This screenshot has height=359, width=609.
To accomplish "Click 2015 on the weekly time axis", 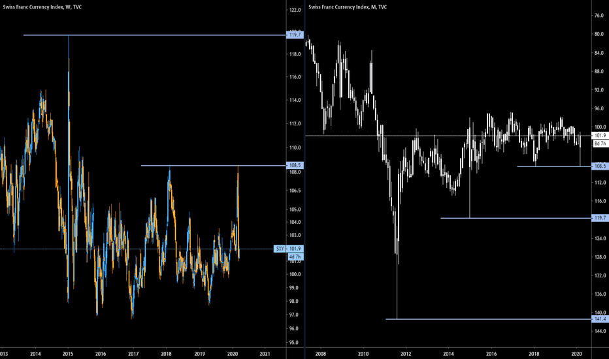I will click(x=68, y=354).
